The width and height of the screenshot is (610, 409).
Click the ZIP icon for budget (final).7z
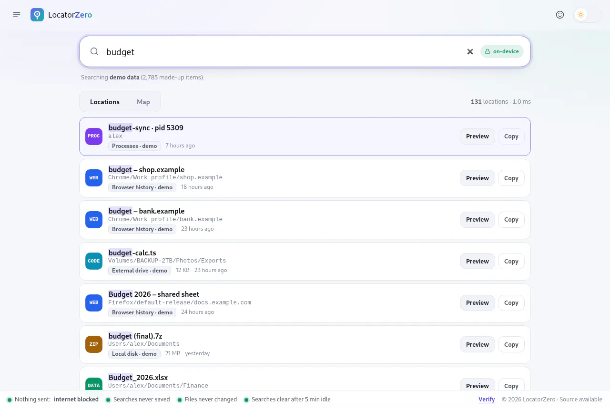94,344
